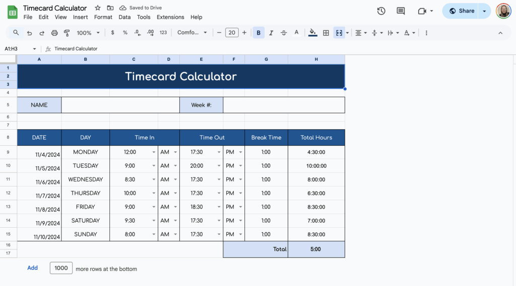Toggle bold formatting

coord(259,33)
